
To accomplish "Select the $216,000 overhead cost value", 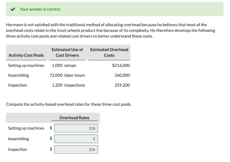I will [121, 65].
